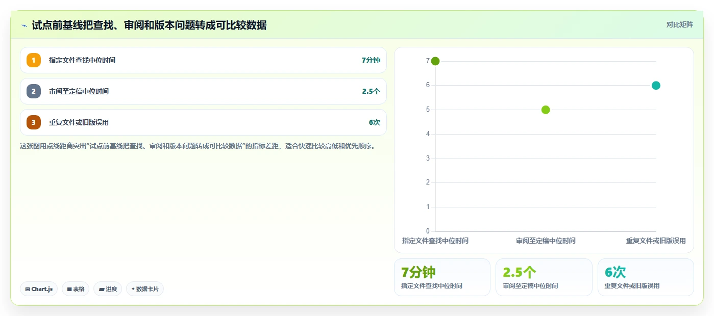Click the dark green data point at 7
This screenshot has width=714, height=316.
[x=435, y=61]
